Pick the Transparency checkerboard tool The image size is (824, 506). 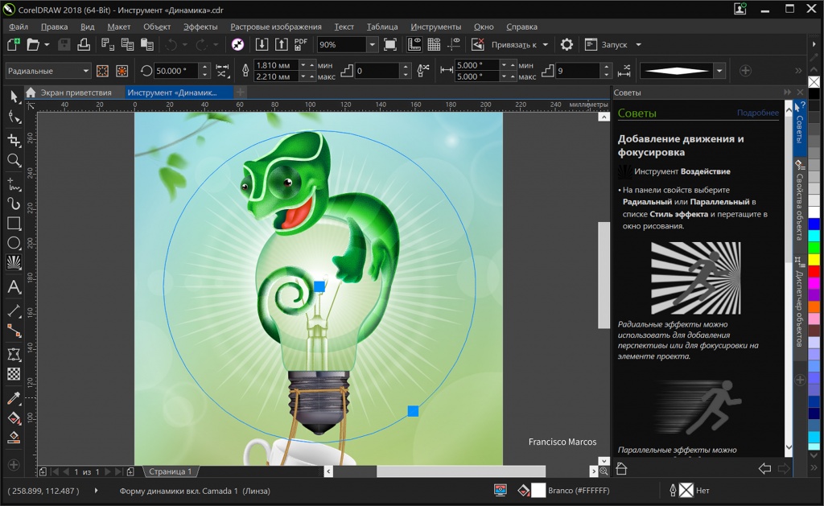coord(14,374)
